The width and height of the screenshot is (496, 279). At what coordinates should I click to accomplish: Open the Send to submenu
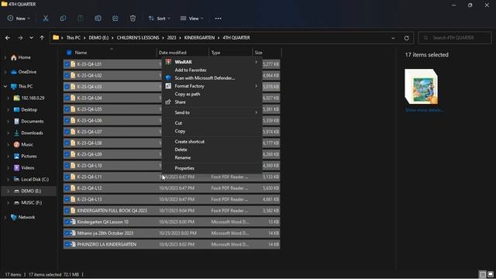pos(212,112)
